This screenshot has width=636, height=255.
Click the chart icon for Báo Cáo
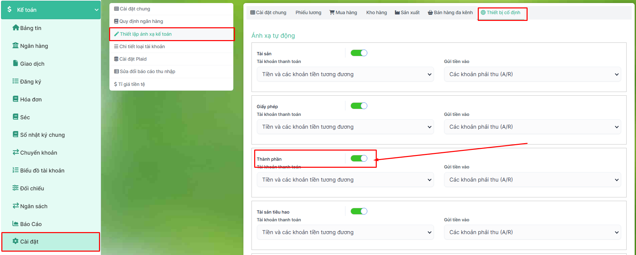(15, 224)
